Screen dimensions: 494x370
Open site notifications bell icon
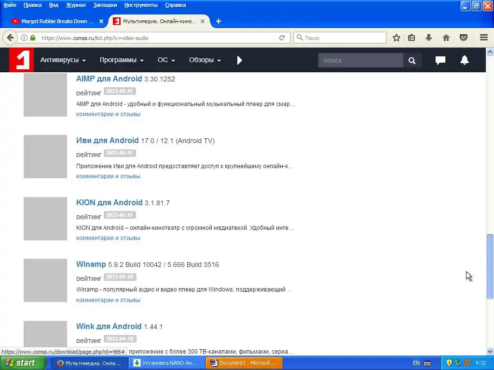click(465, 60)
